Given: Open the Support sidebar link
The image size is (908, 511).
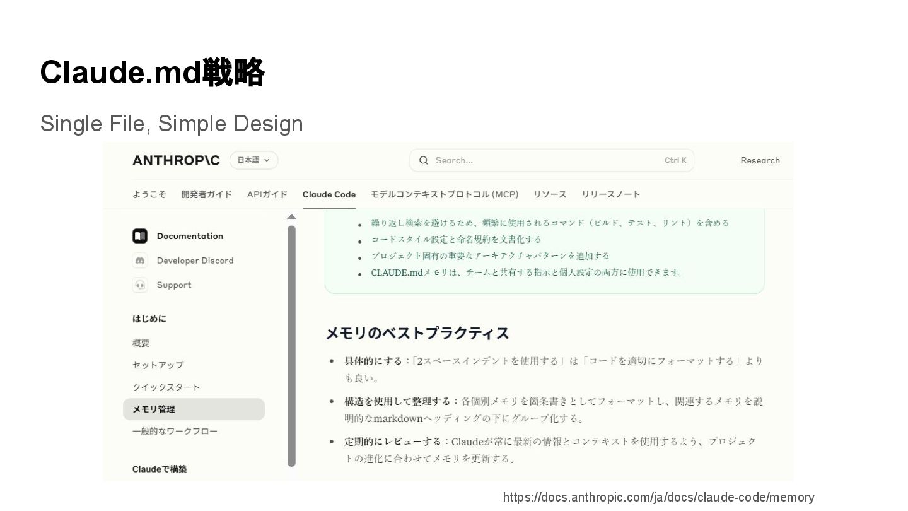Looking at the screenshot, I should 174,285.
